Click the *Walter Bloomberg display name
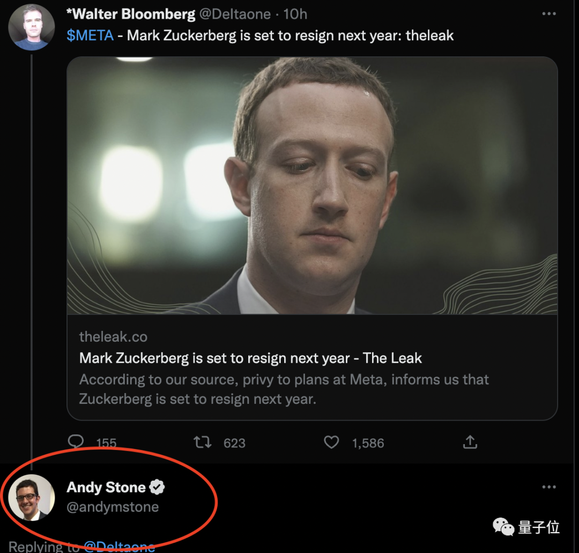579x553 pixels. [x=130, y=14]
